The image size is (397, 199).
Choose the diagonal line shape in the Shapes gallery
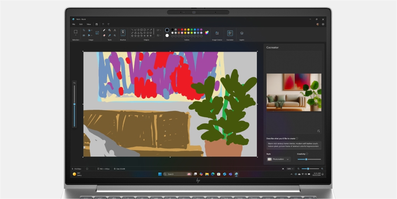pyautogui.click(x=132, y=30)
